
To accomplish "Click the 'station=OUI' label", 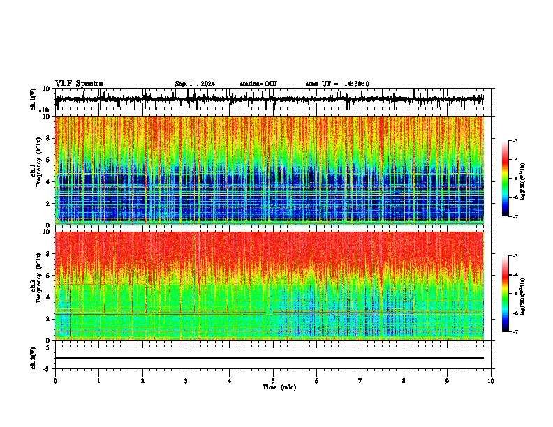I will pos(258,84).
